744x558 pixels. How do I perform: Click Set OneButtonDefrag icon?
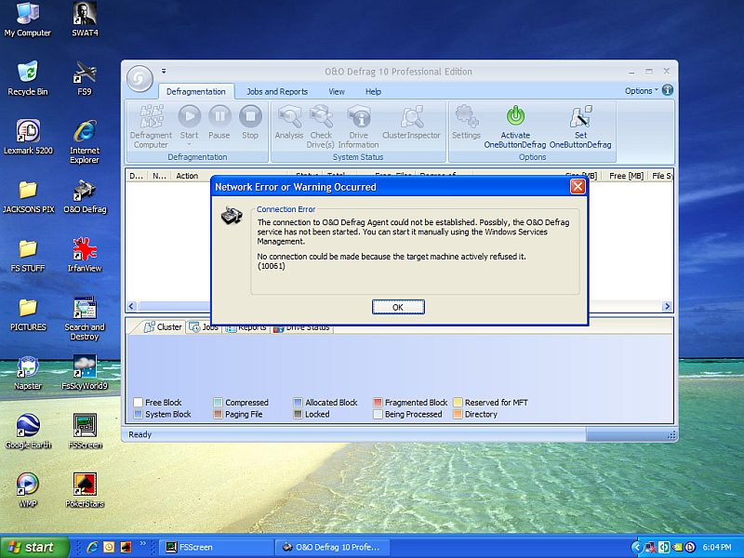point(580,117)
